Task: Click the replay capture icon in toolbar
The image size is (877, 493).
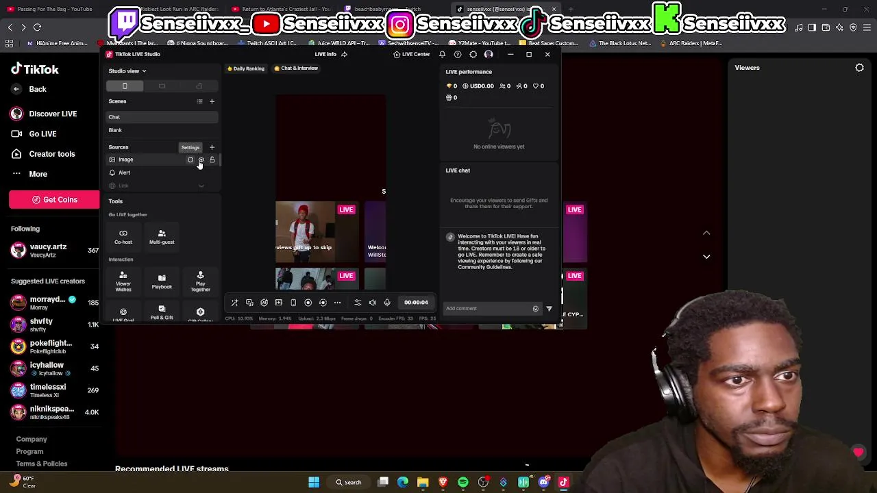Action: [323, 303]
